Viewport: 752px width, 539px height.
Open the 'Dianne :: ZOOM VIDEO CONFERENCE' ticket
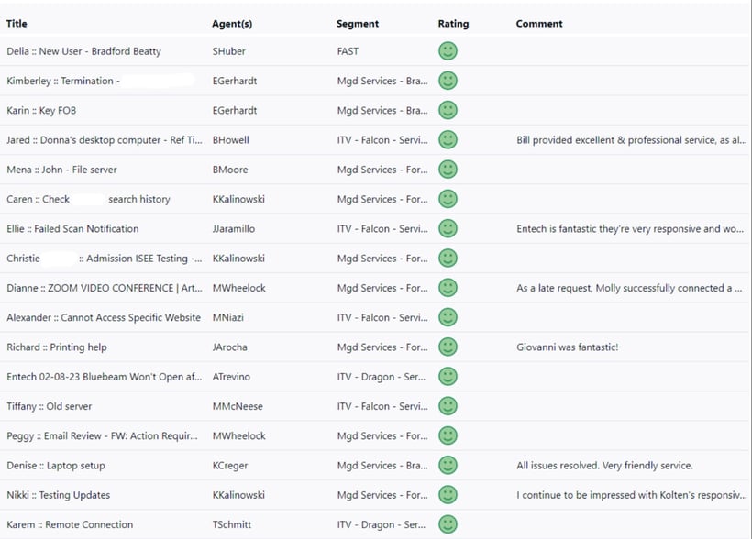[104, 288]
